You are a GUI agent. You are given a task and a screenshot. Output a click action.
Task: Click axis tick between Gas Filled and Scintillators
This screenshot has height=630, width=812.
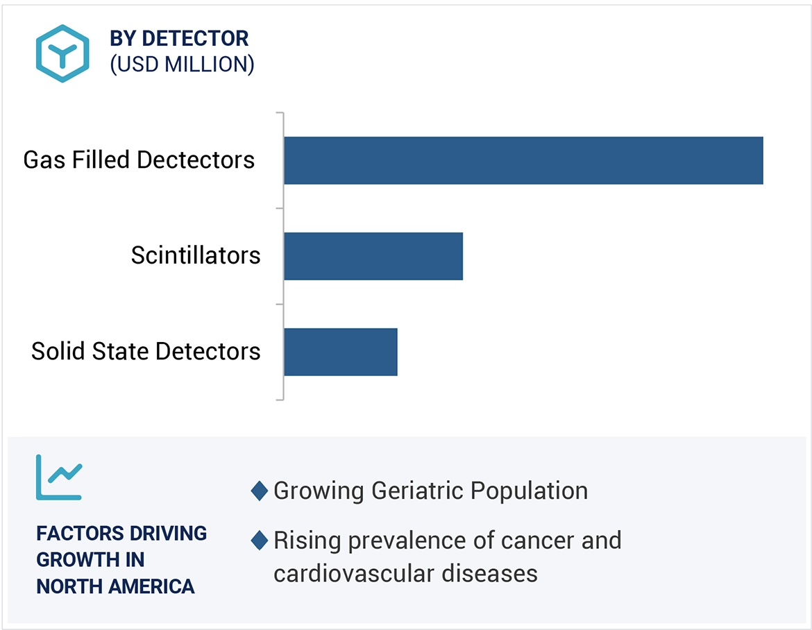280,208
